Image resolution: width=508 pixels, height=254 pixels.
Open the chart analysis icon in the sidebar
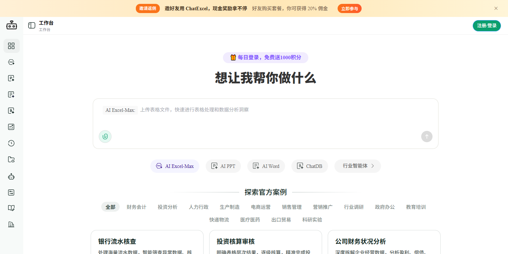11,127
